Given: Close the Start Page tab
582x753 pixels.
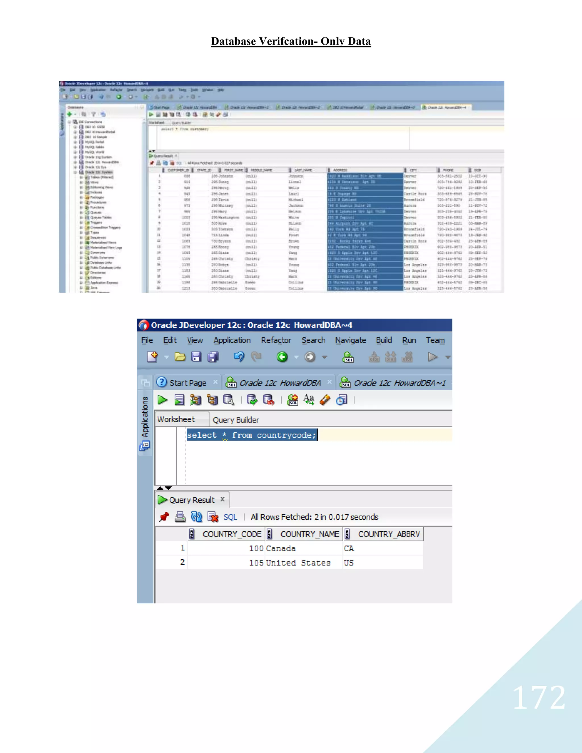Looking at the screenshot, I should coord(215,382).
